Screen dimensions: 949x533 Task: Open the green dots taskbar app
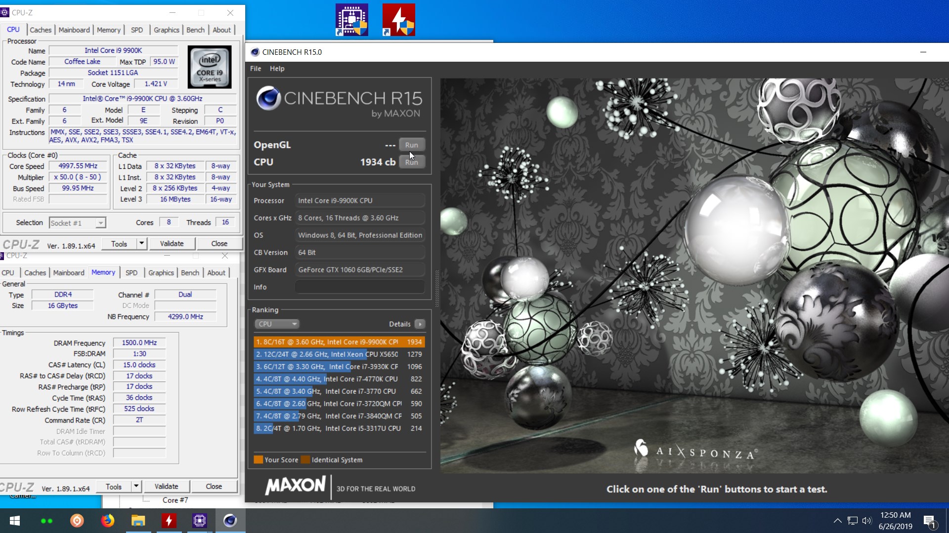(46, 521)
